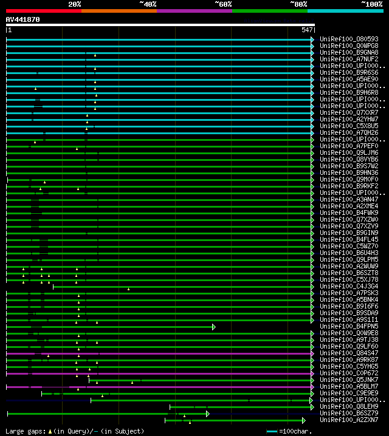Select UniRef100_B9RKF2 subject name
The height and width of the screenshot is (436, 389).
349,186
